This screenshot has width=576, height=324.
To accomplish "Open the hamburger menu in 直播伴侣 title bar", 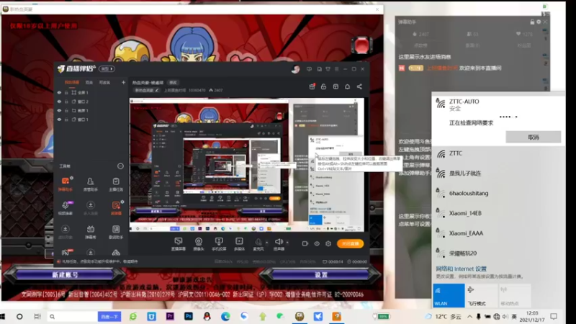I will (336, 69).
